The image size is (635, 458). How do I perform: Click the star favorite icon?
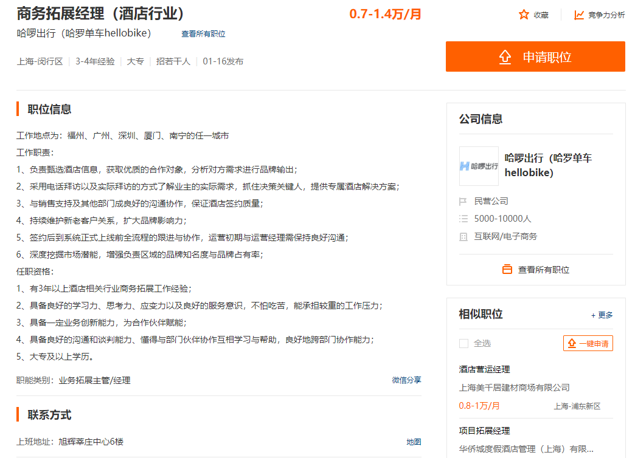click(524, 15)
